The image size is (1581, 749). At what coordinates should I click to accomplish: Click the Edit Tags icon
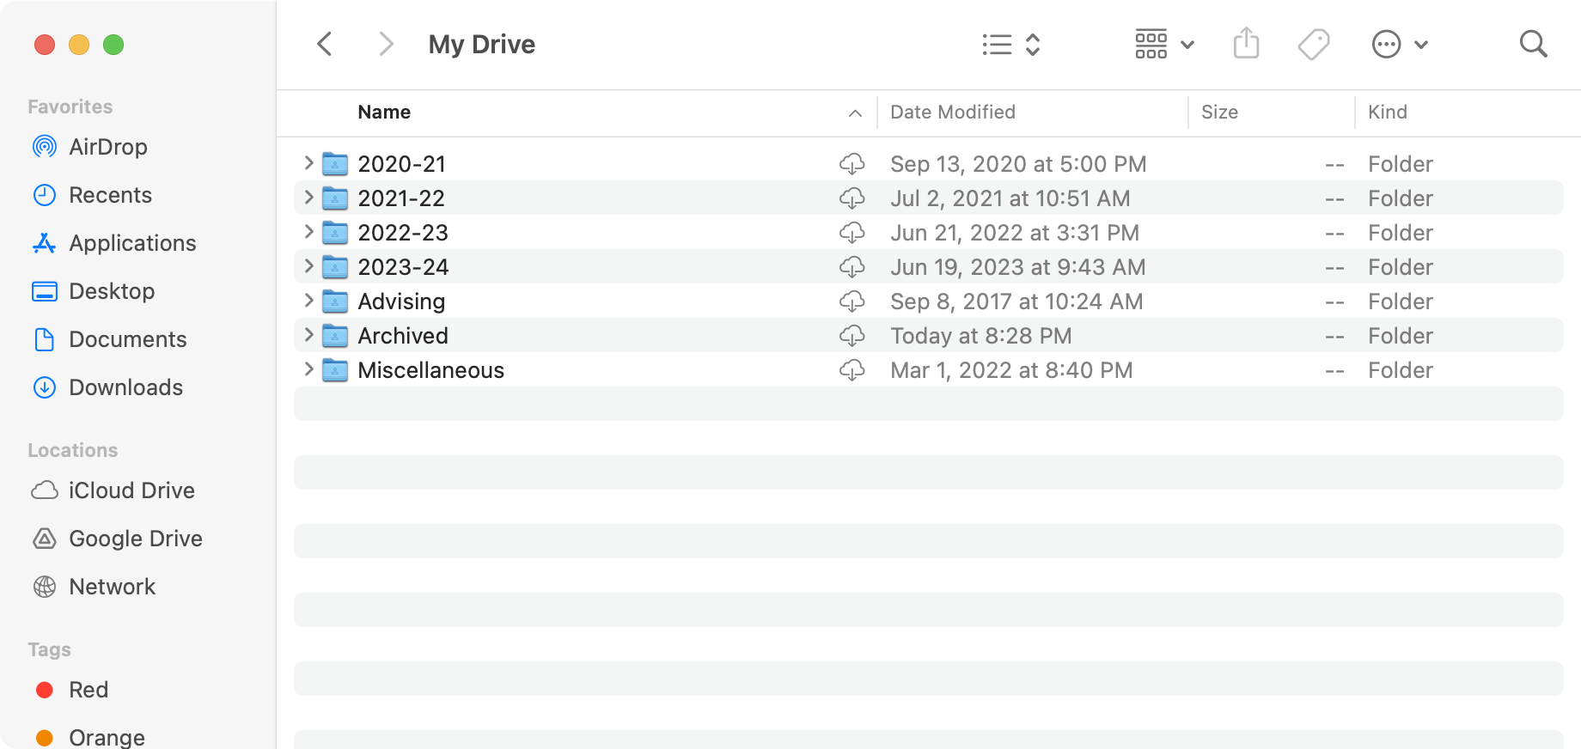pyautogui.click(x=1313, y=44)
